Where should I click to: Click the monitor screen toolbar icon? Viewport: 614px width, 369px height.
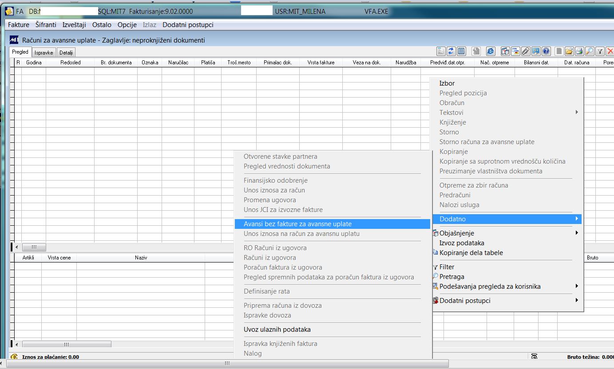(536, 51)
